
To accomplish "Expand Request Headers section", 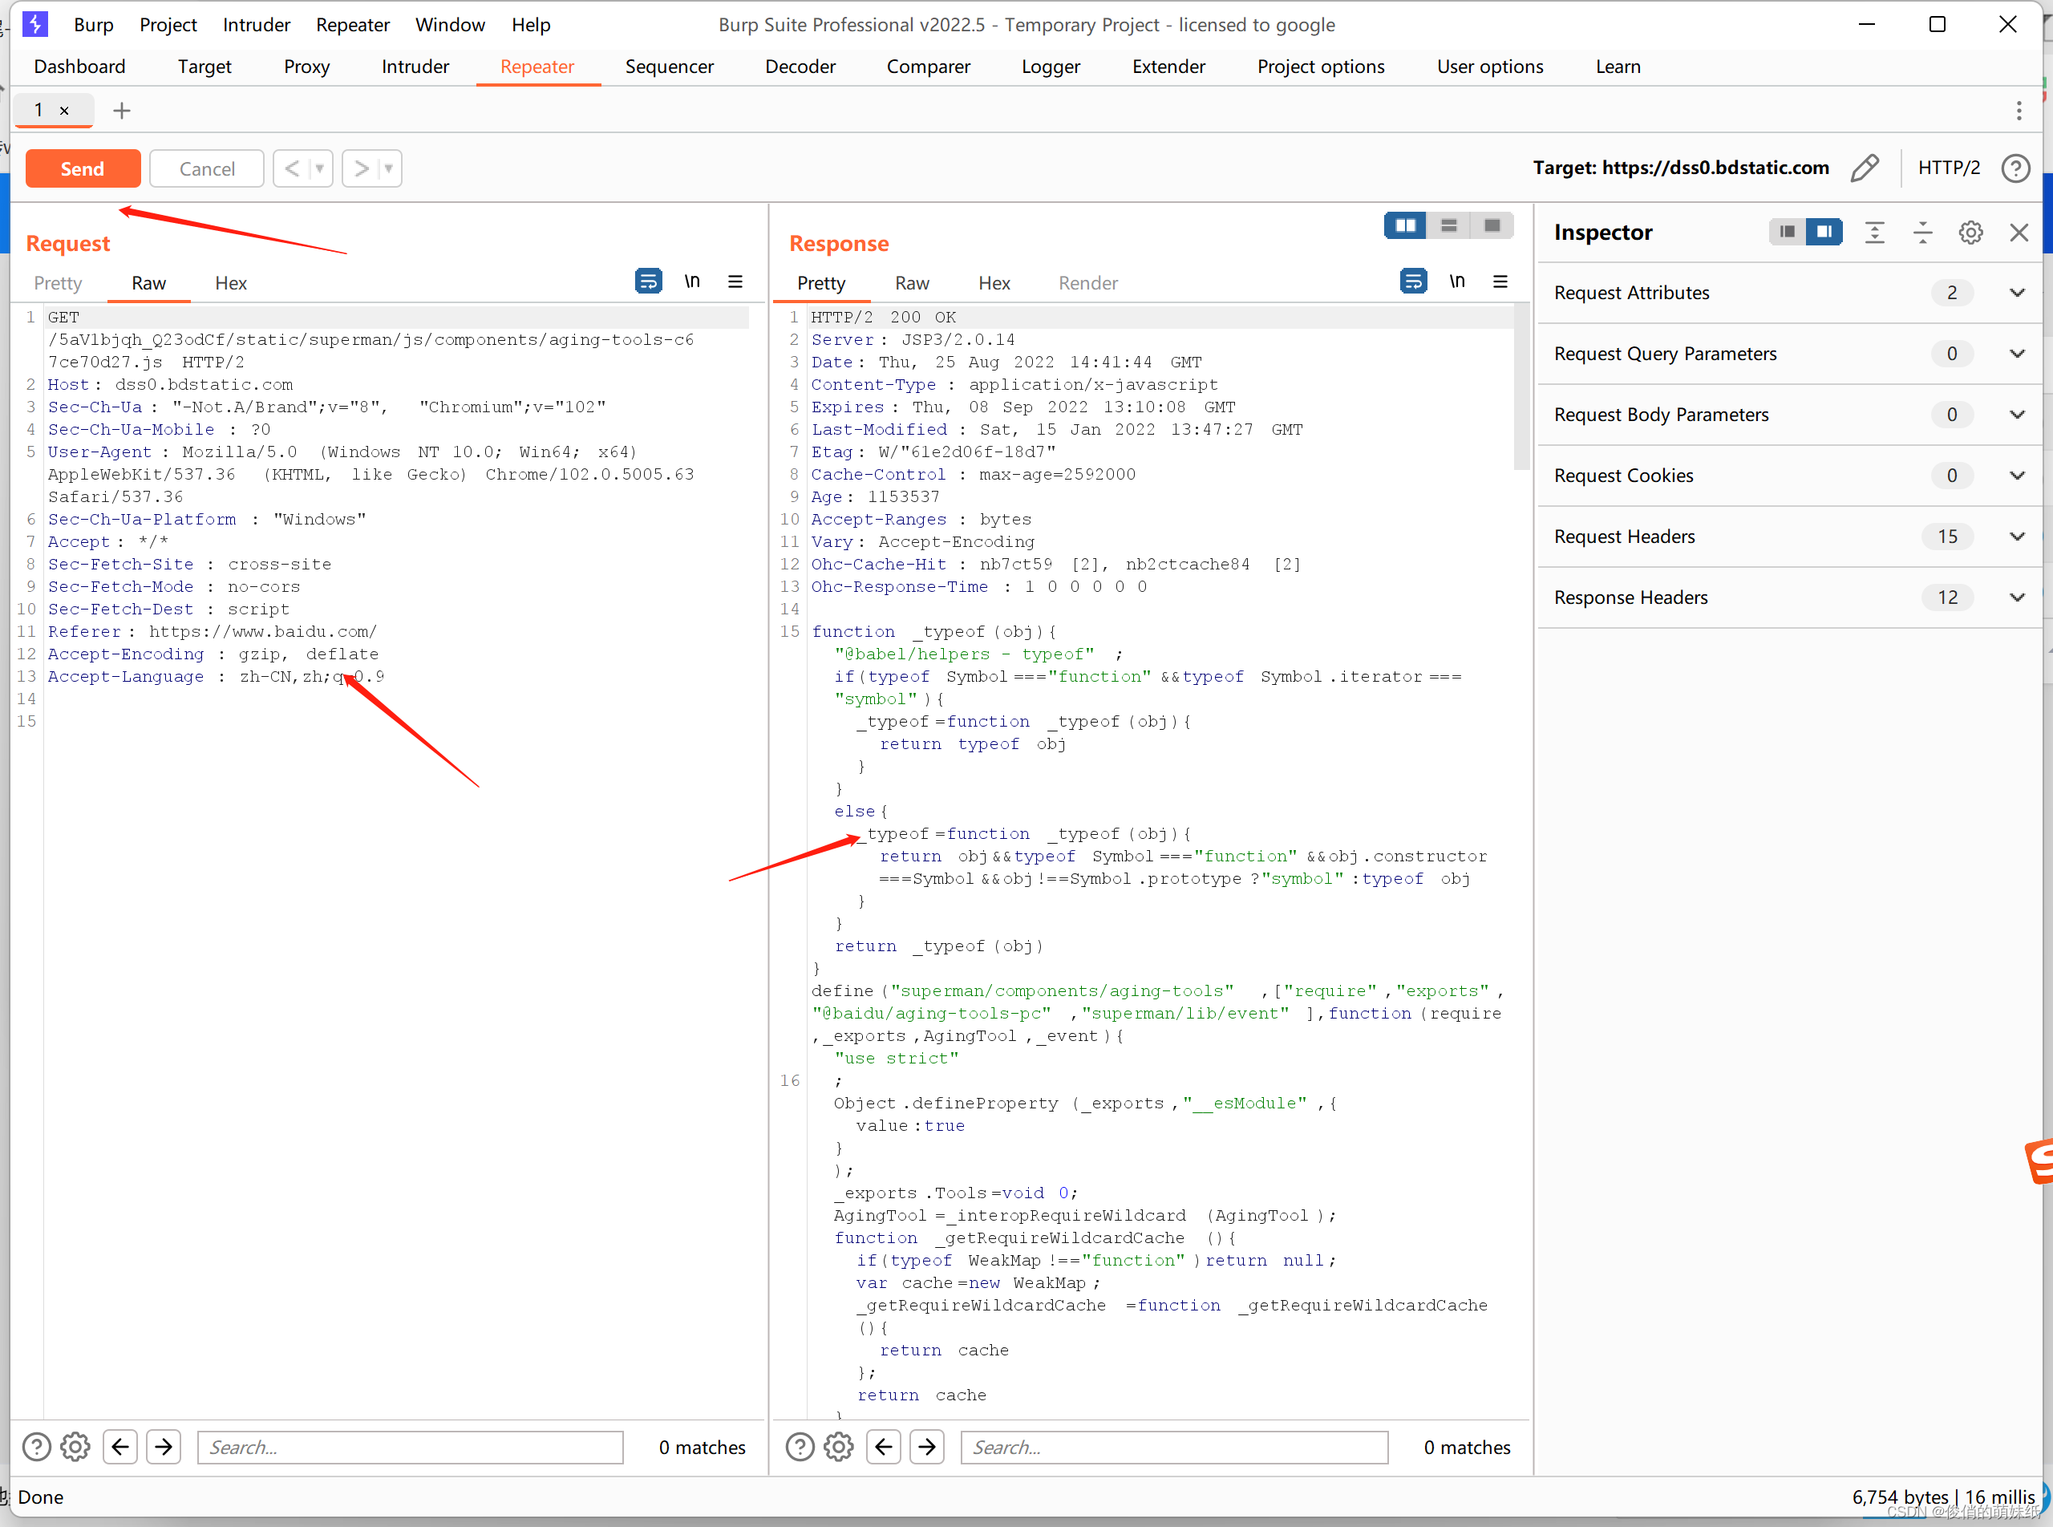I will pyautogui.click(x=2017, y=536).
